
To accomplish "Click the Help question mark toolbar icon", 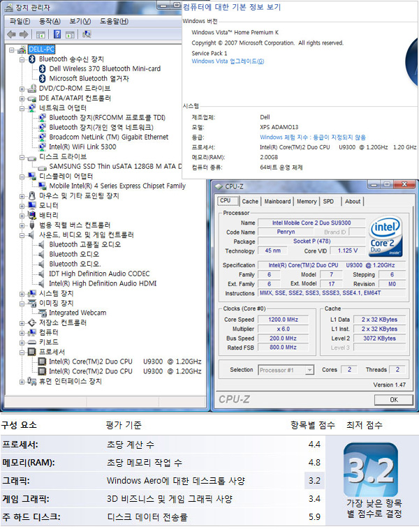I will pyautogui.click(x=57, y=34).
